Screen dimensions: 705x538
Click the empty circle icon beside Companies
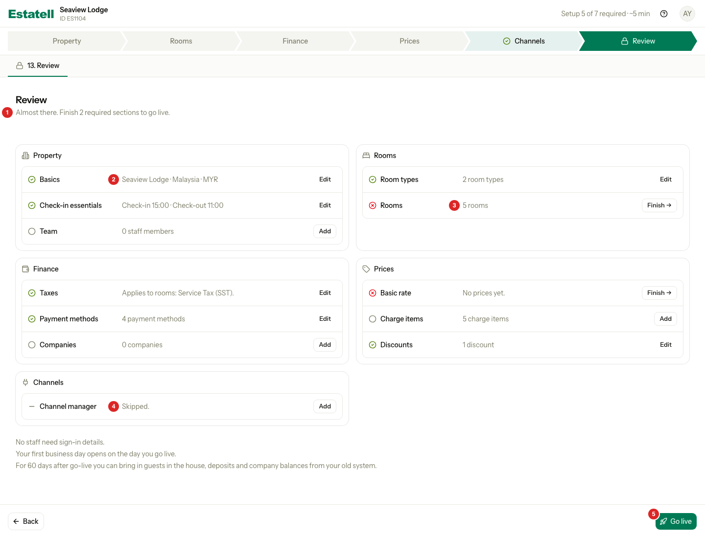click(x=32, y=345)
